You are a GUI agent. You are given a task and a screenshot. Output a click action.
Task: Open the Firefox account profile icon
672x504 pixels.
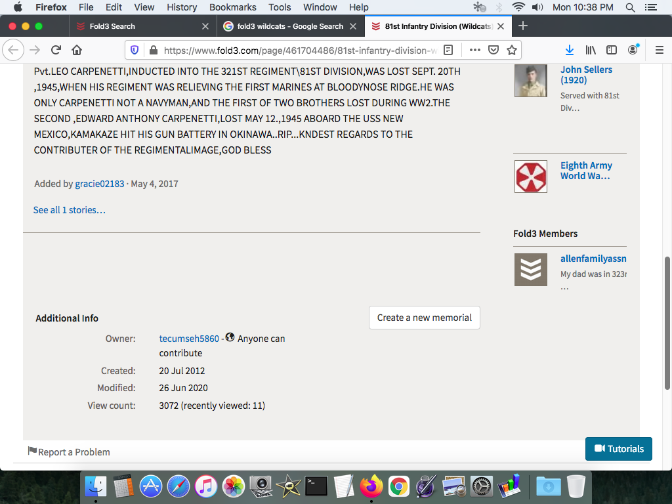click(633, 50)
